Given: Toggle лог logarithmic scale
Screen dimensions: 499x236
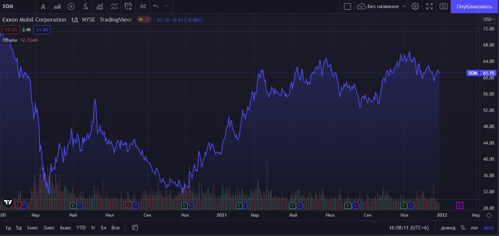Looking at the screenshot, I should [475, 228].
